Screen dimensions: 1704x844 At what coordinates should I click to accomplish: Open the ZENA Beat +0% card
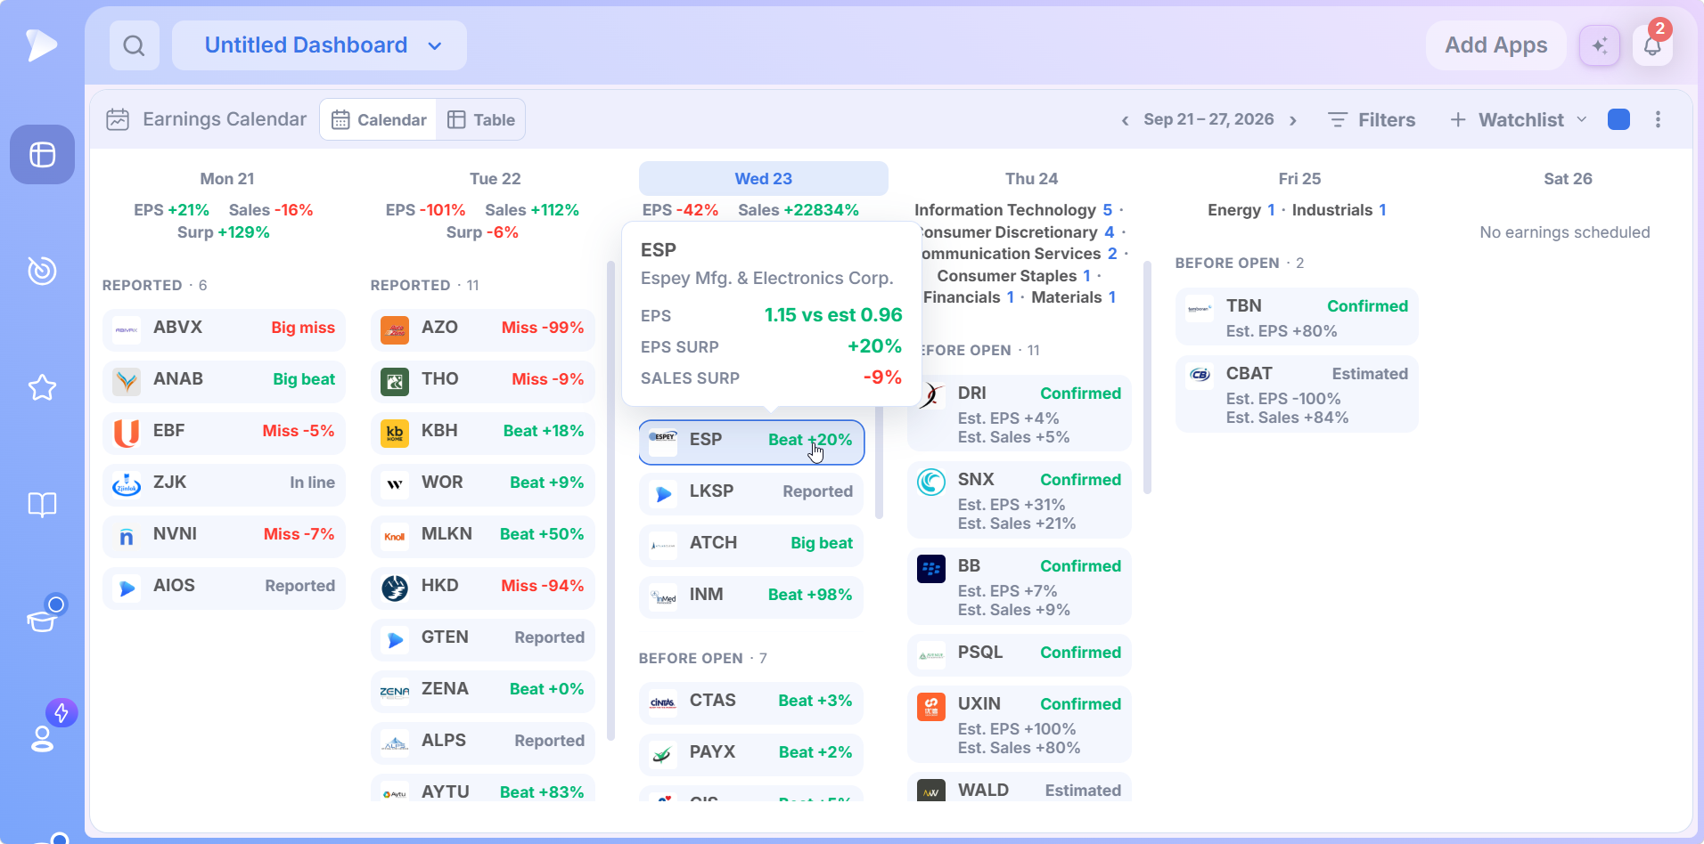tap(483, 692)
